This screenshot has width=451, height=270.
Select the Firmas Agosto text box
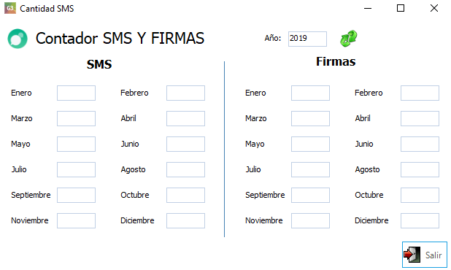420,169
